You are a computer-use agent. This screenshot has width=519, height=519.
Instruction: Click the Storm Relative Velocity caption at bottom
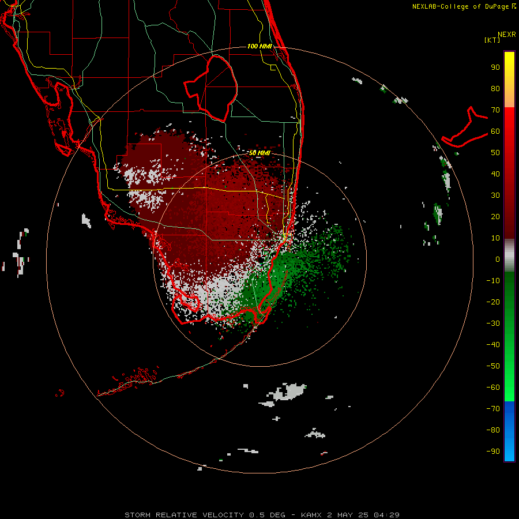pos(262,515)
